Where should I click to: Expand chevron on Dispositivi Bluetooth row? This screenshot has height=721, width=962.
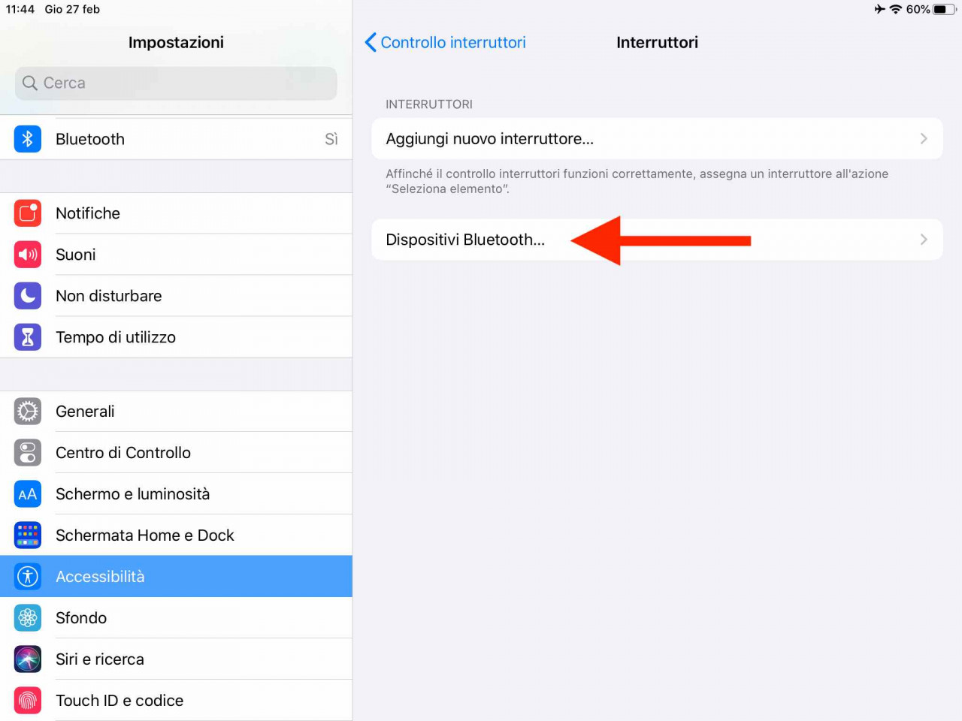pyautogui.click(x=924, y=240)
